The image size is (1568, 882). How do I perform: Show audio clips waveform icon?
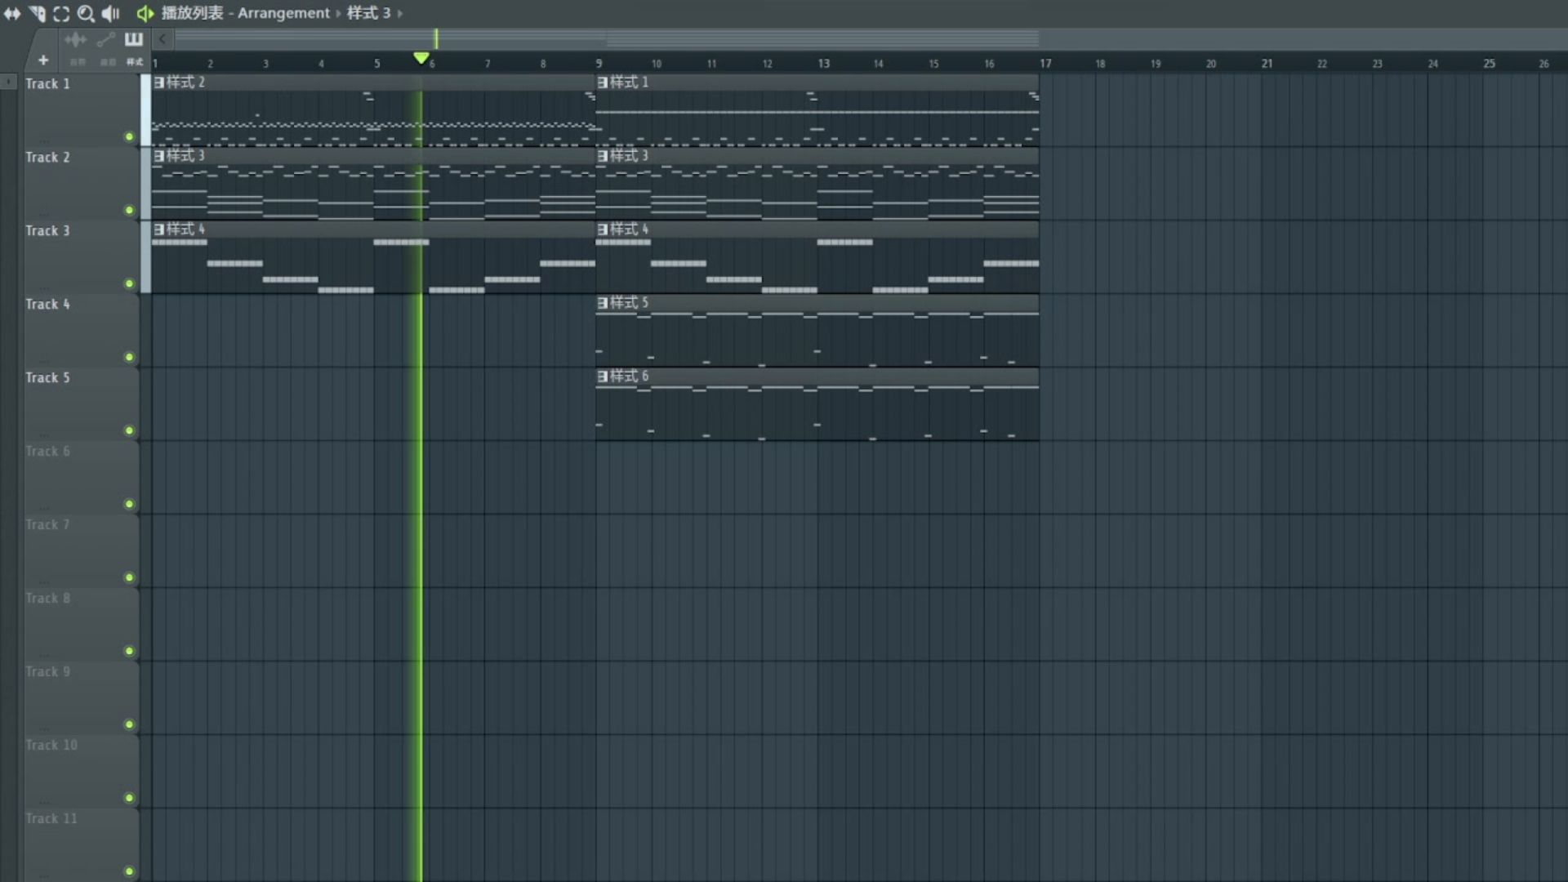(75, 39)
